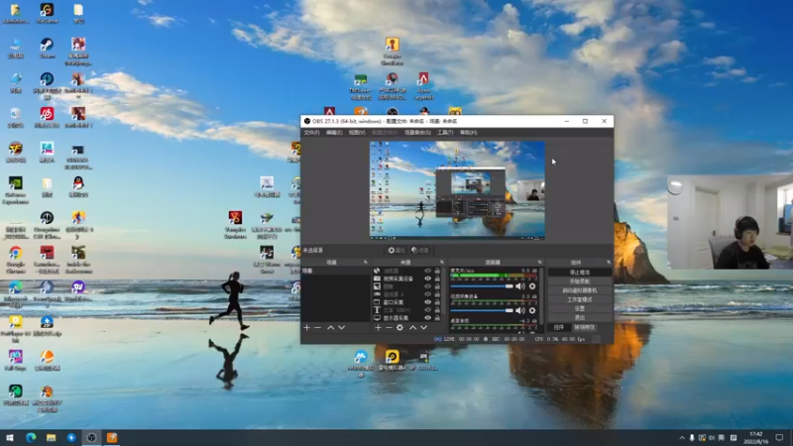Mute the video capture device audio speaker
This screenshot has width=793, height=446.
click(519, 310)
